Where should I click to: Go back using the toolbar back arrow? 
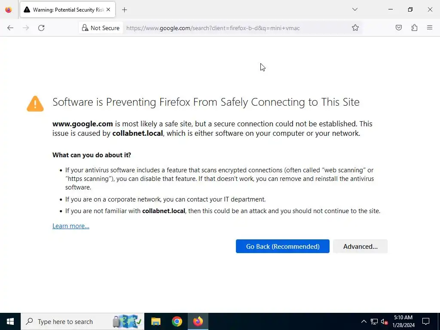10,28
